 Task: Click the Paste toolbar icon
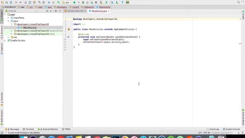pos(34,2)
